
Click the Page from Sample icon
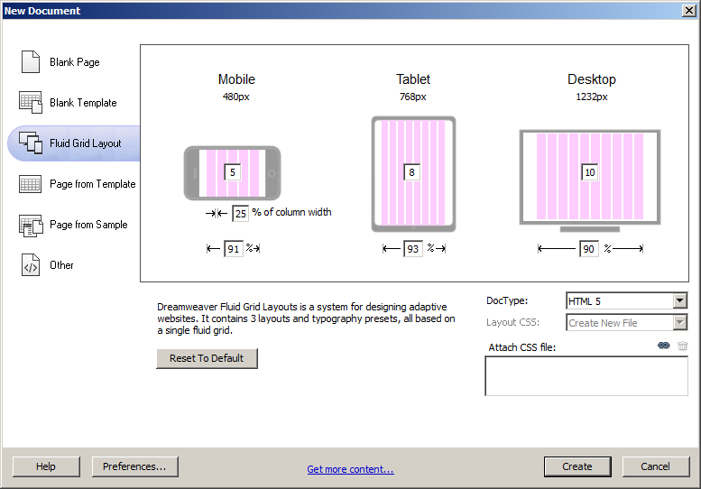tap(31, 225)
